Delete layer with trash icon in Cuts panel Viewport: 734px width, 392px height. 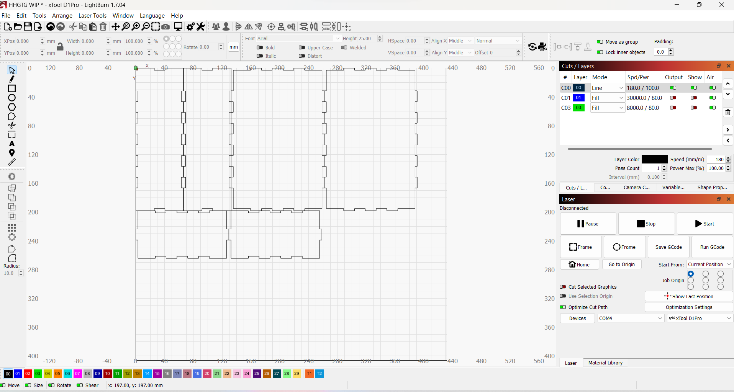pos(728,112)
